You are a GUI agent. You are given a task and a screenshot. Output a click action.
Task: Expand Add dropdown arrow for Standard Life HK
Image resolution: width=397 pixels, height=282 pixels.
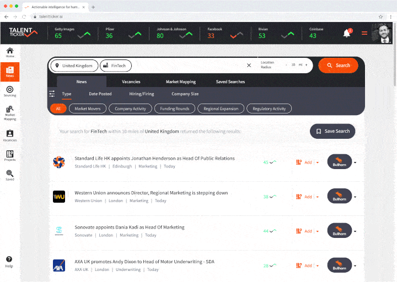coord(317,162)
